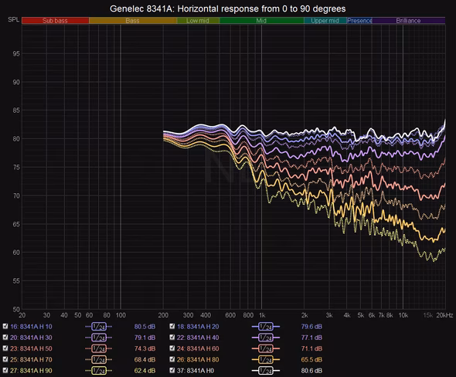
Task: Click the Brilliance frequency band
Action: click(409, 21)
